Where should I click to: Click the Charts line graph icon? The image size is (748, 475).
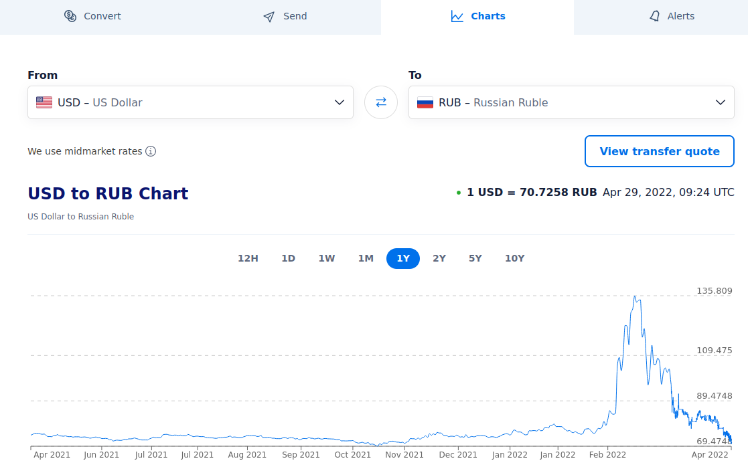(457, 16)
